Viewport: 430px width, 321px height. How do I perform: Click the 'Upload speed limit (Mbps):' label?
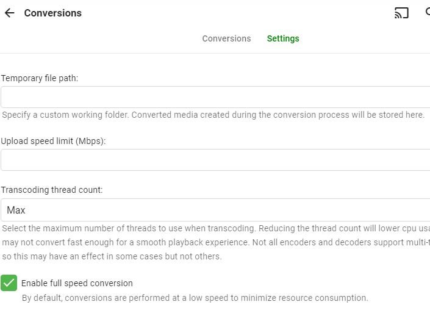tap(54, 141)
